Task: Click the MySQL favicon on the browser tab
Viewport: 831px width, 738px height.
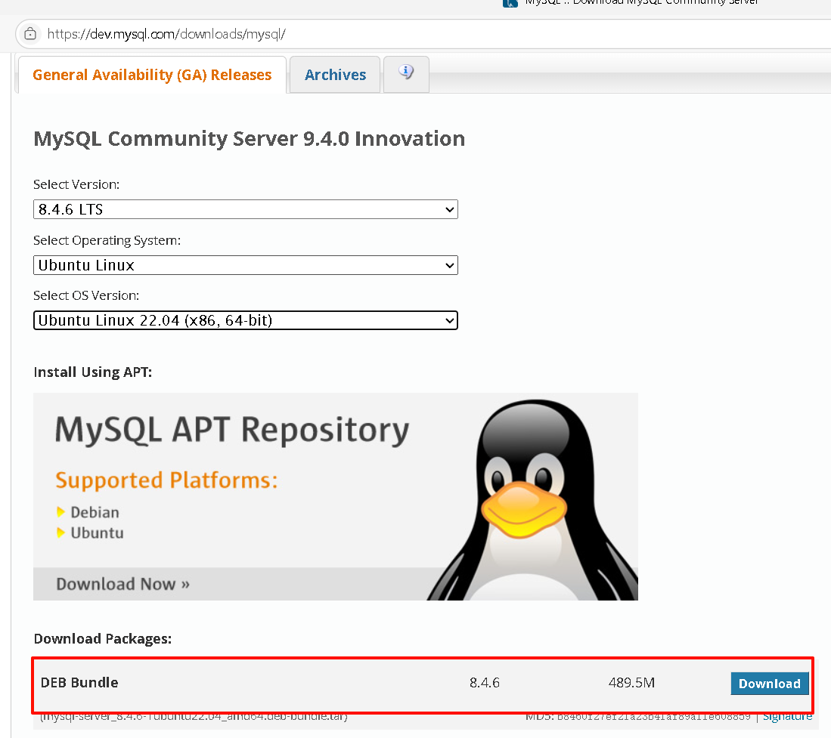Action: [x=511, y=4]
